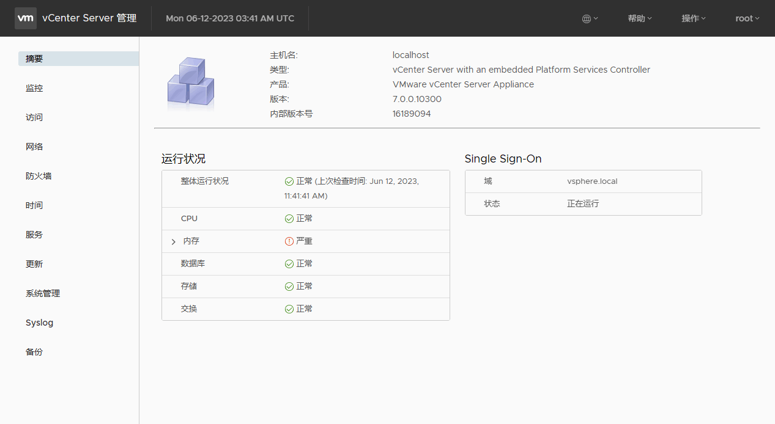
Task: Click the 数据库 row label
Action: (x=193, y=264)
